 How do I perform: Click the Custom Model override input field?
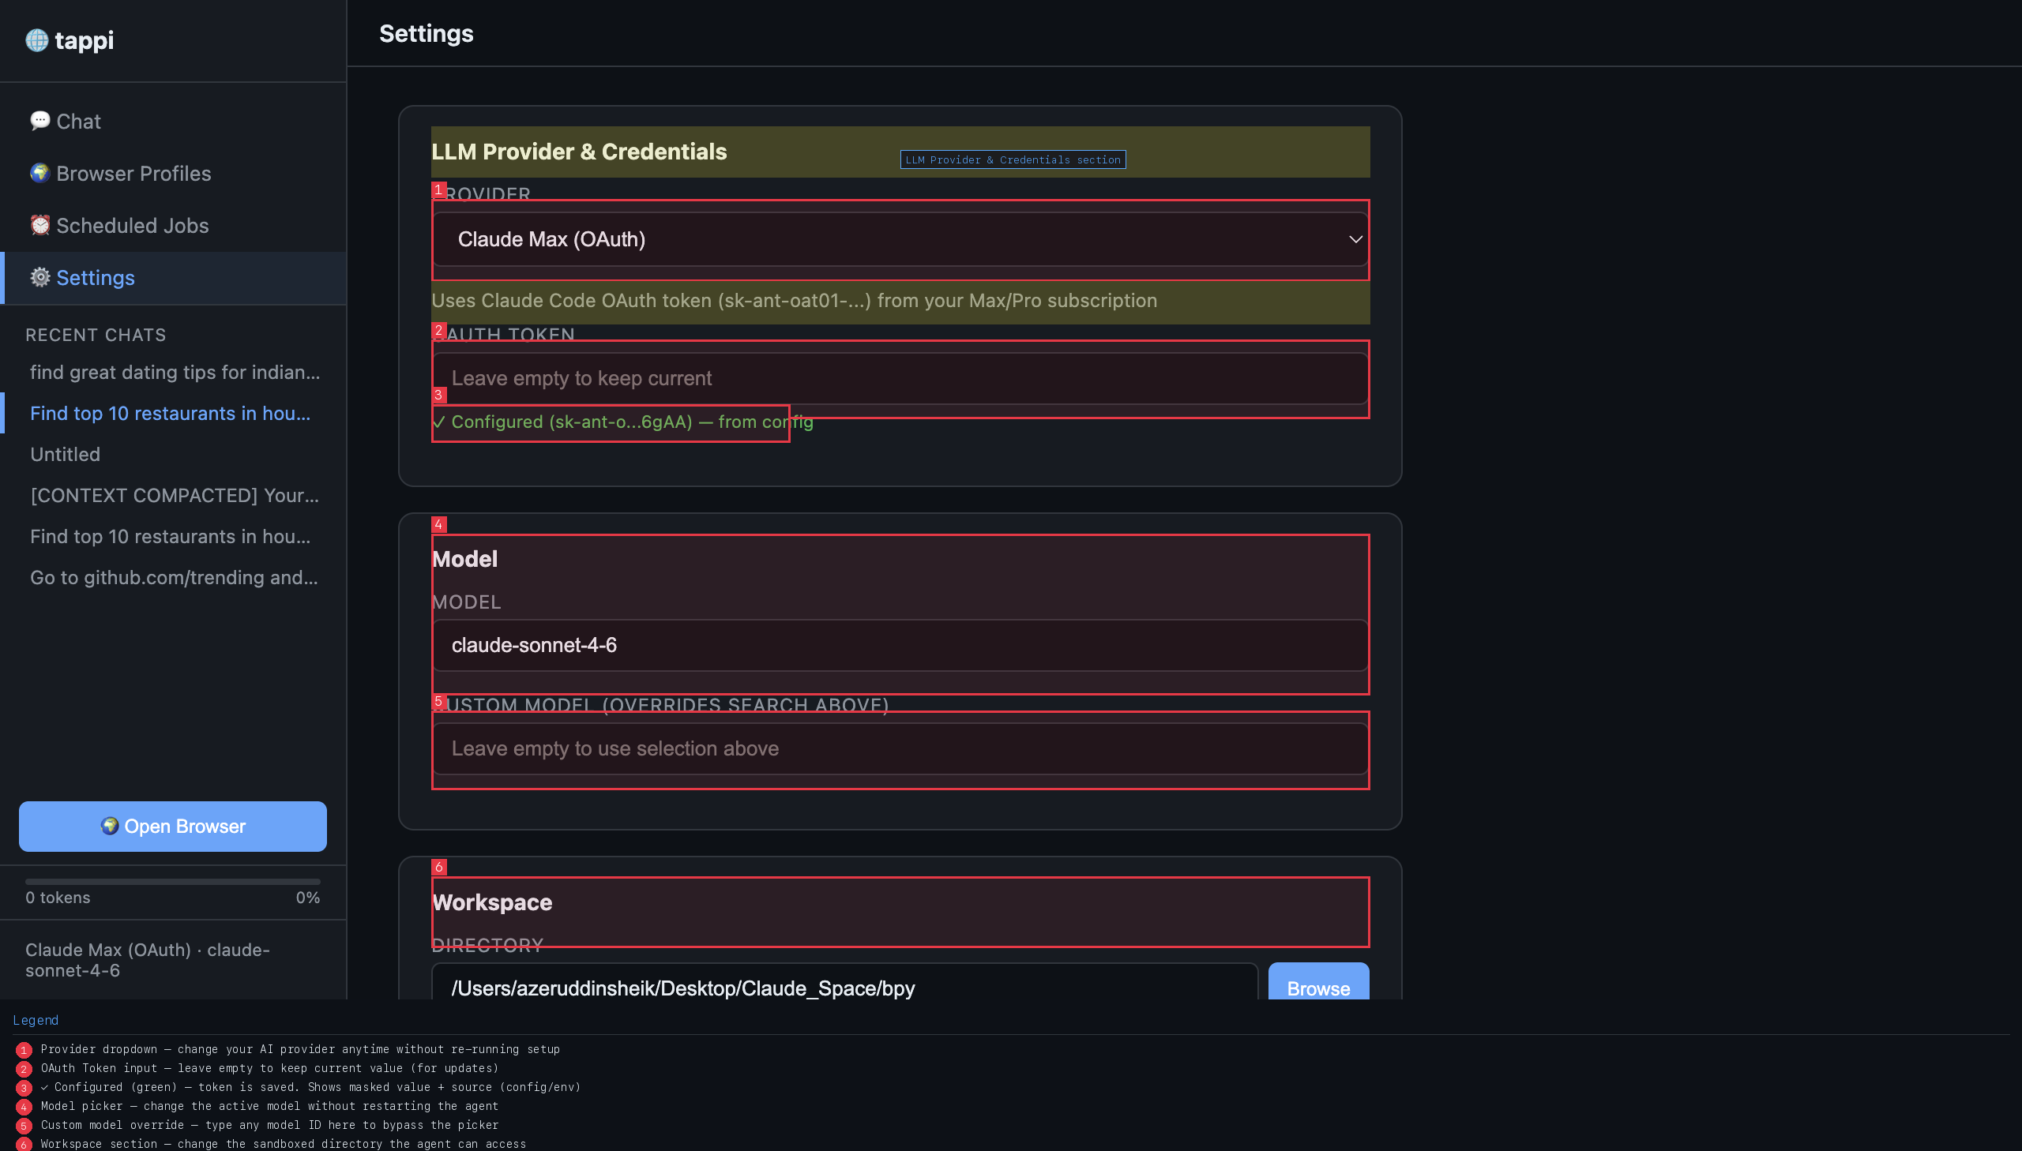pyautogui.click(x=899, y=748)
